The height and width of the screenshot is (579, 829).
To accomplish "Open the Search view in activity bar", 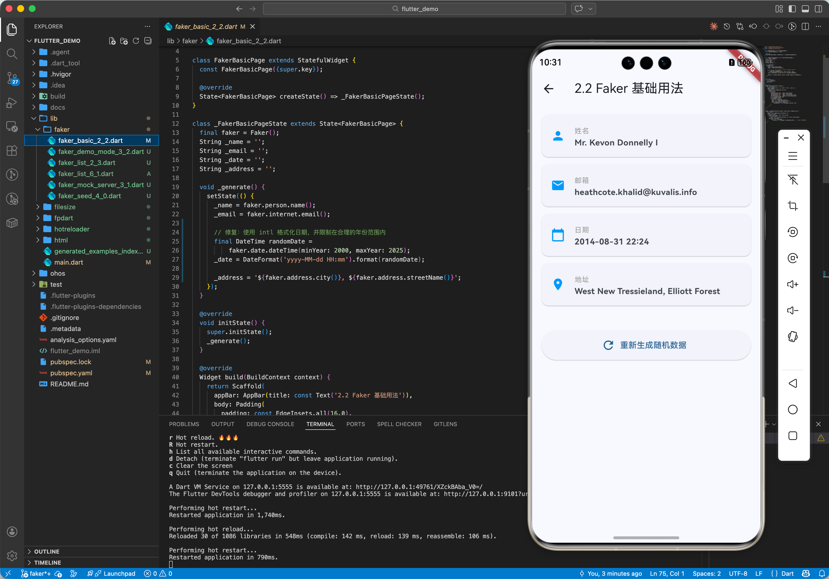I will [x=12, y=54].
